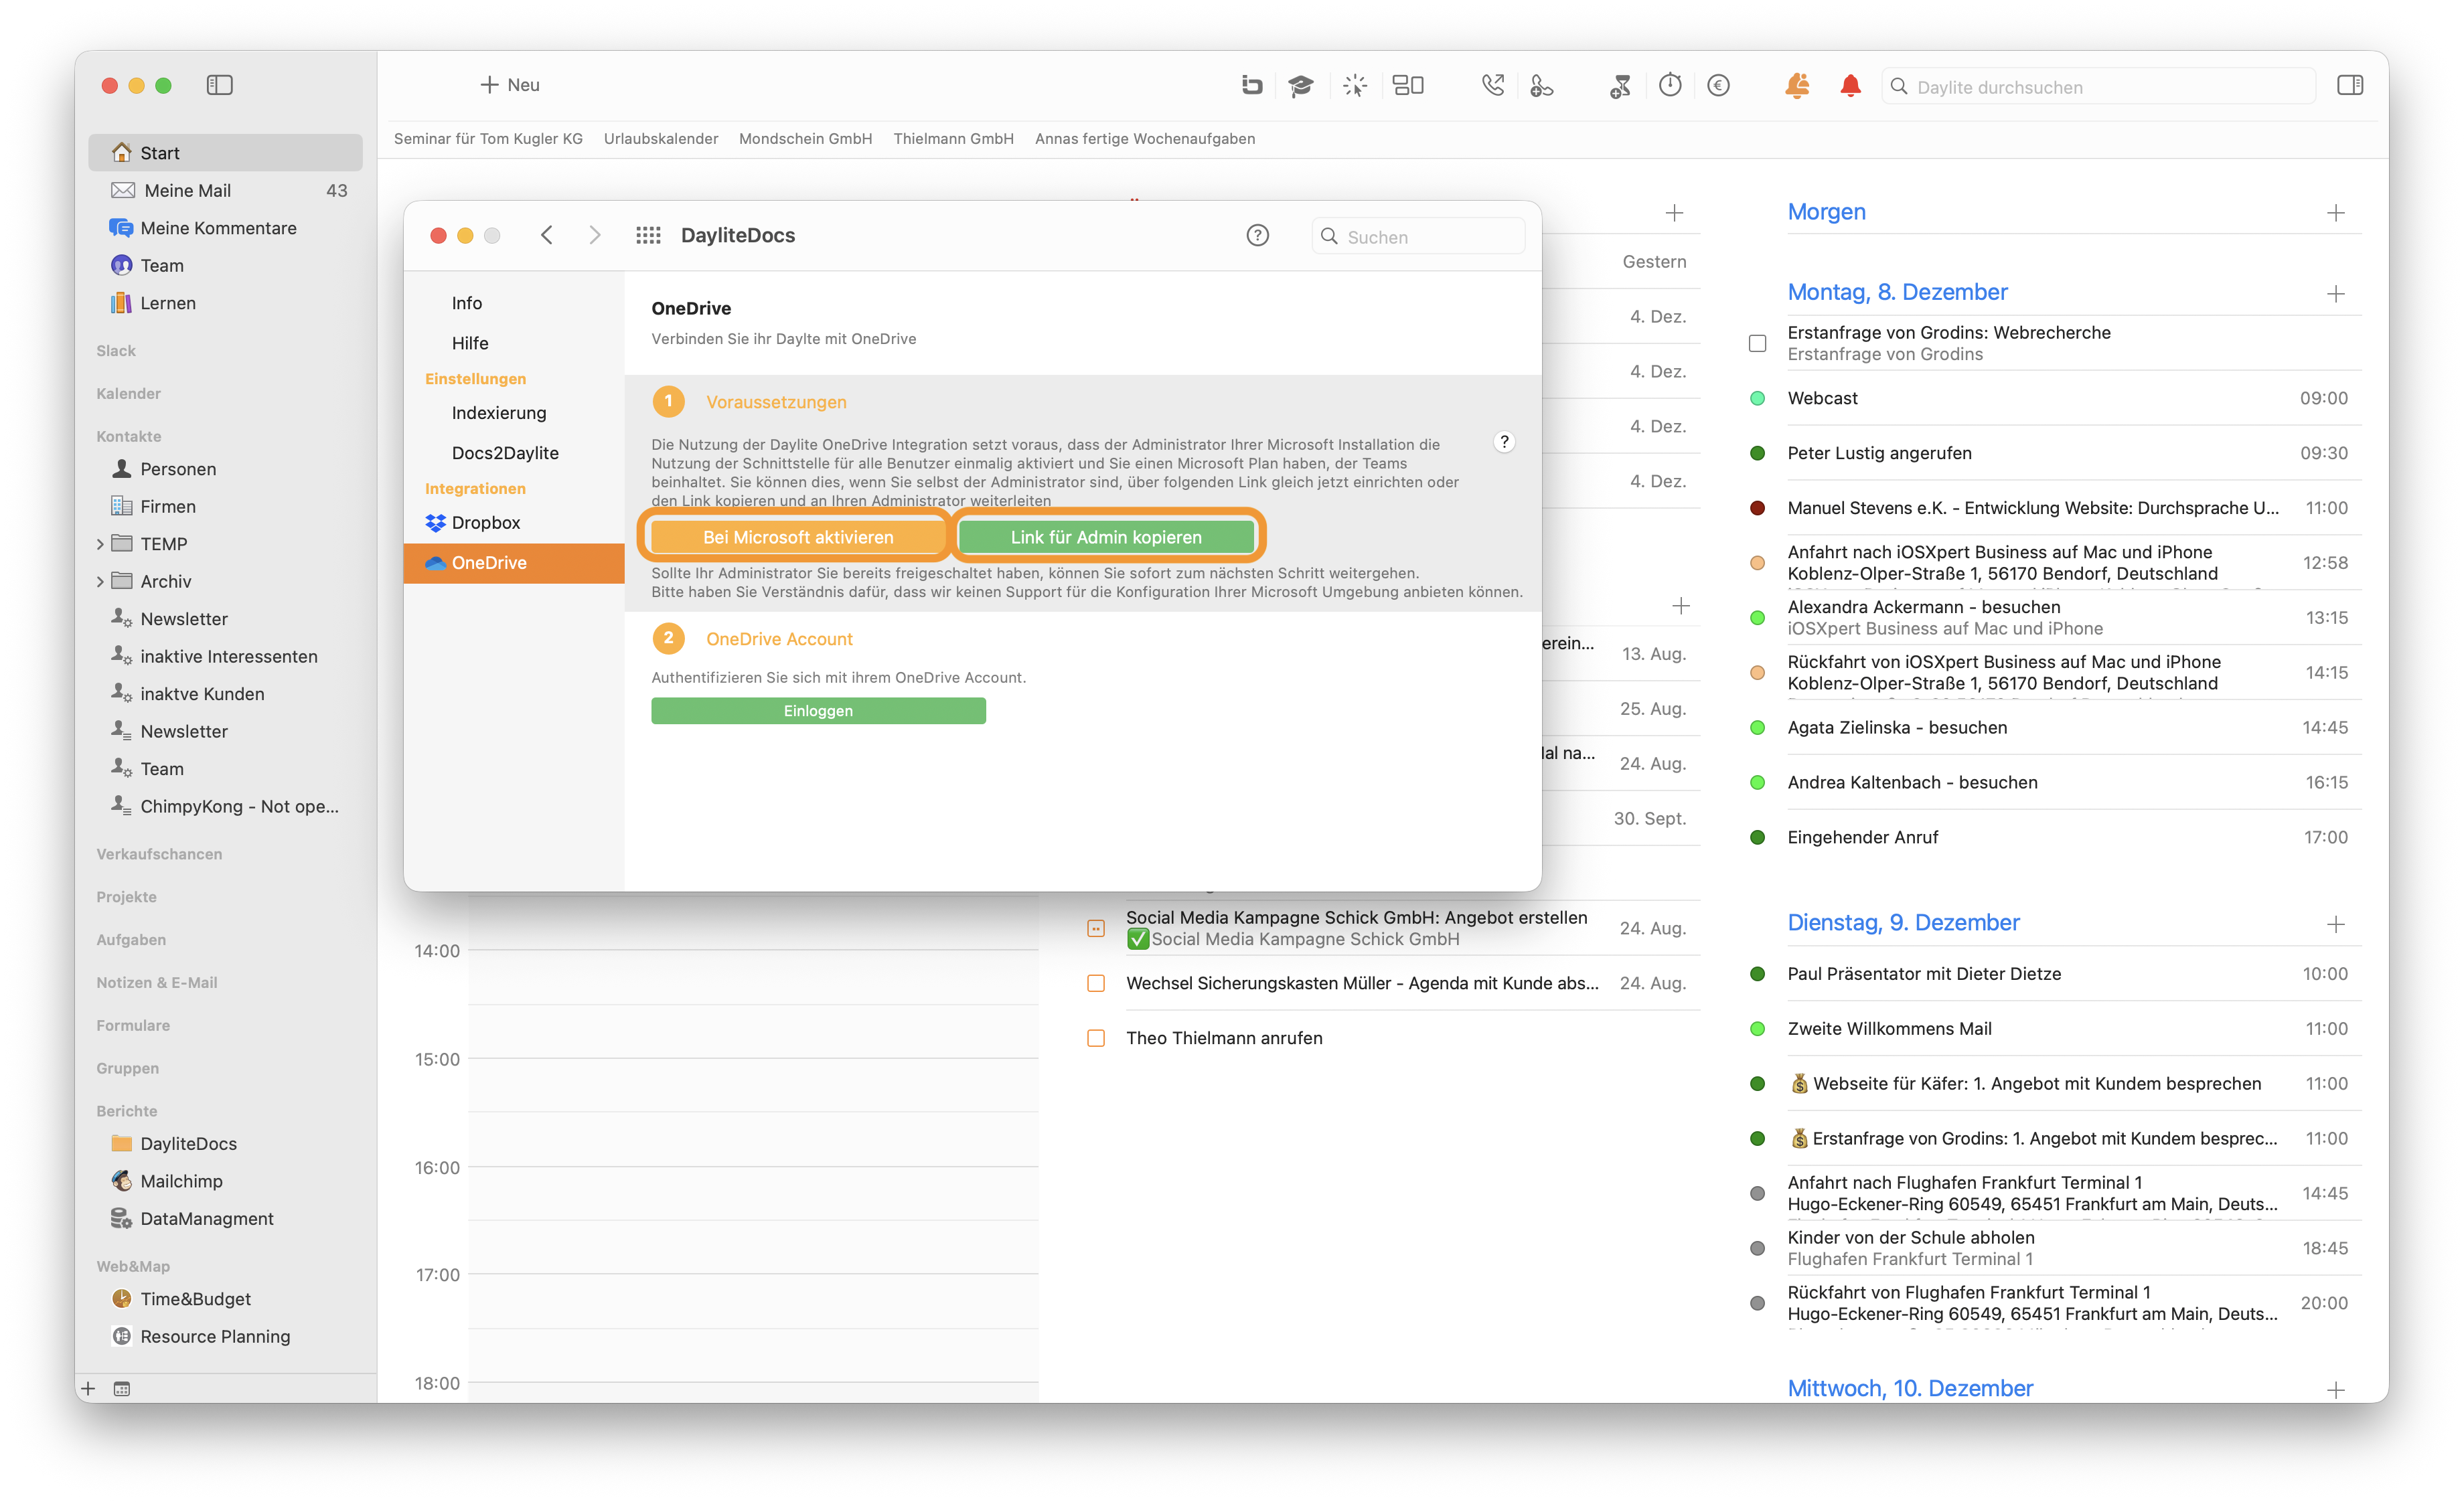Toggle the right sidebar panel icon
Screen dimensions: 2464x1502
[2350, 85]
